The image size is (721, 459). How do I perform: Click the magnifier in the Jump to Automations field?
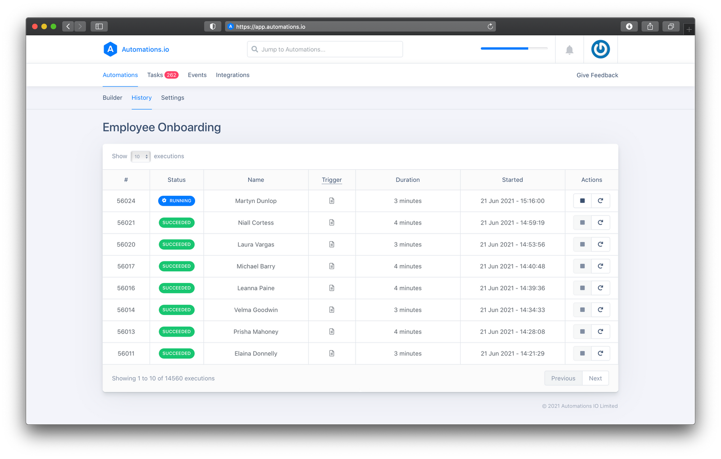point(255,49)
